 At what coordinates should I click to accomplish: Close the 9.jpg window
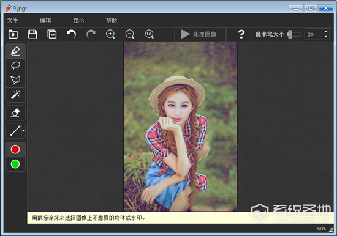pos(326,9)
